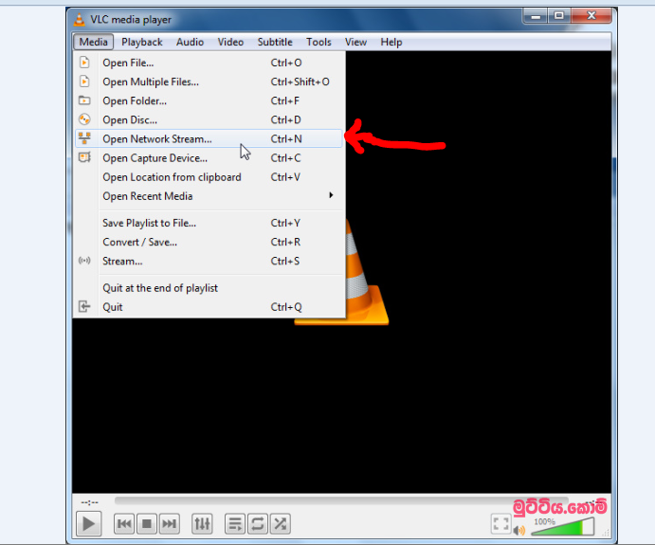Viewport: 655px width, 545px height.
Task: Open the Audio menu
Action: click(191, 43)
